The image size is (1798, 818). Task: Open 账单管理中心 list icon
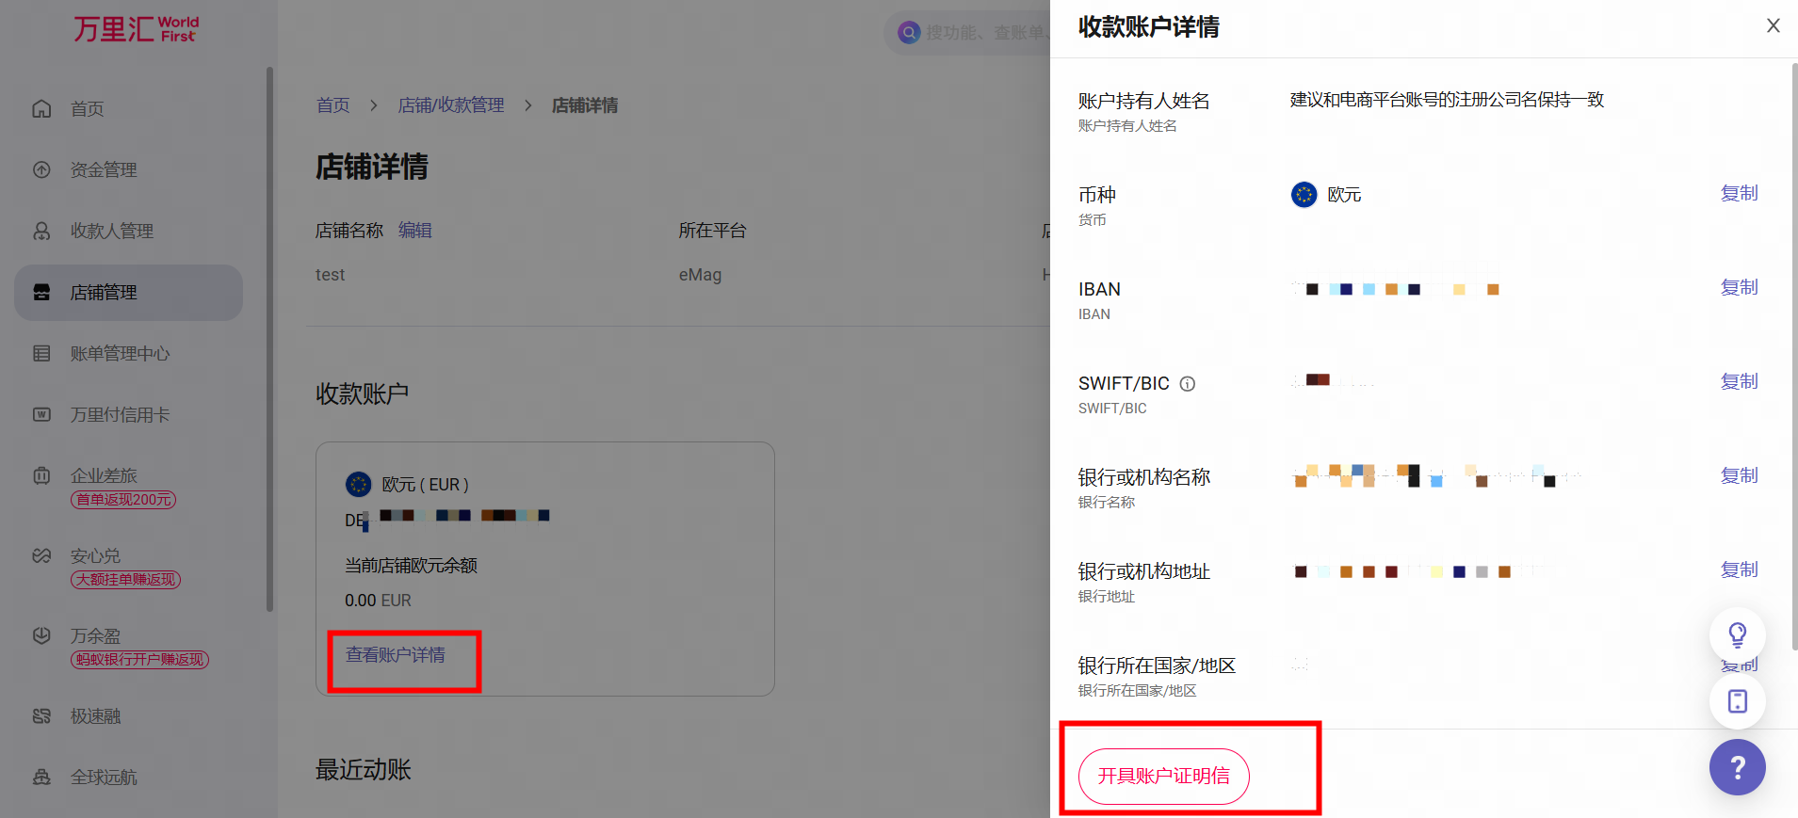[x=41, y=353]
